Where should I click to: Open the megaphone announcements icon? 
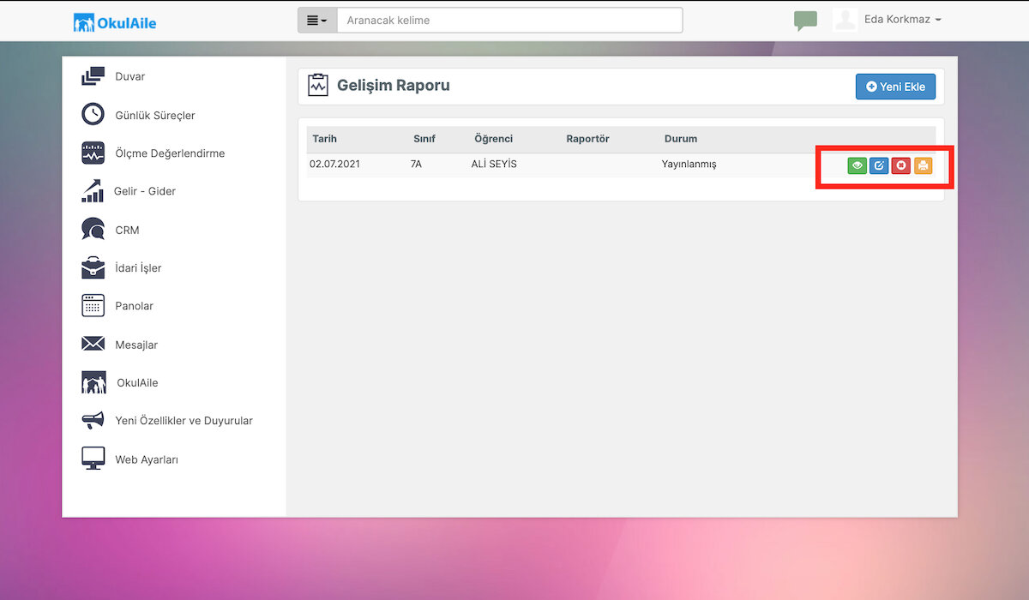(x=93, y=421)
